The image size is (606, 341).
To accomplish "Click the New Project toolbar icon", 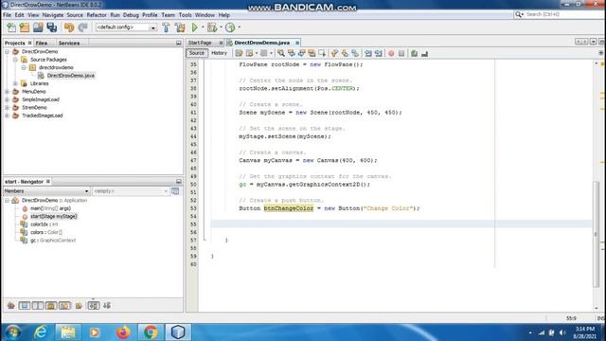I will tap(25, 27).
